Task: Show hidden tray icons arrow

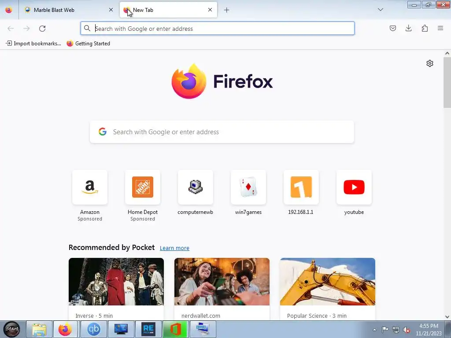Action: coord(374,330)
